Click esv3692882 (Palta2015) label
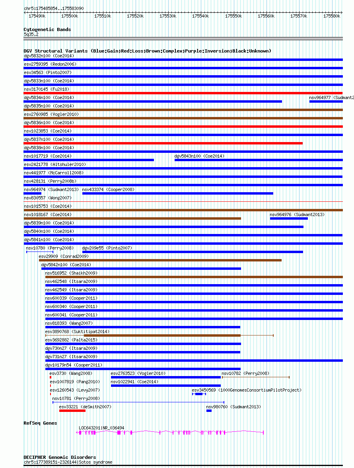Screen dimensions: 354x468 [71, 340]
